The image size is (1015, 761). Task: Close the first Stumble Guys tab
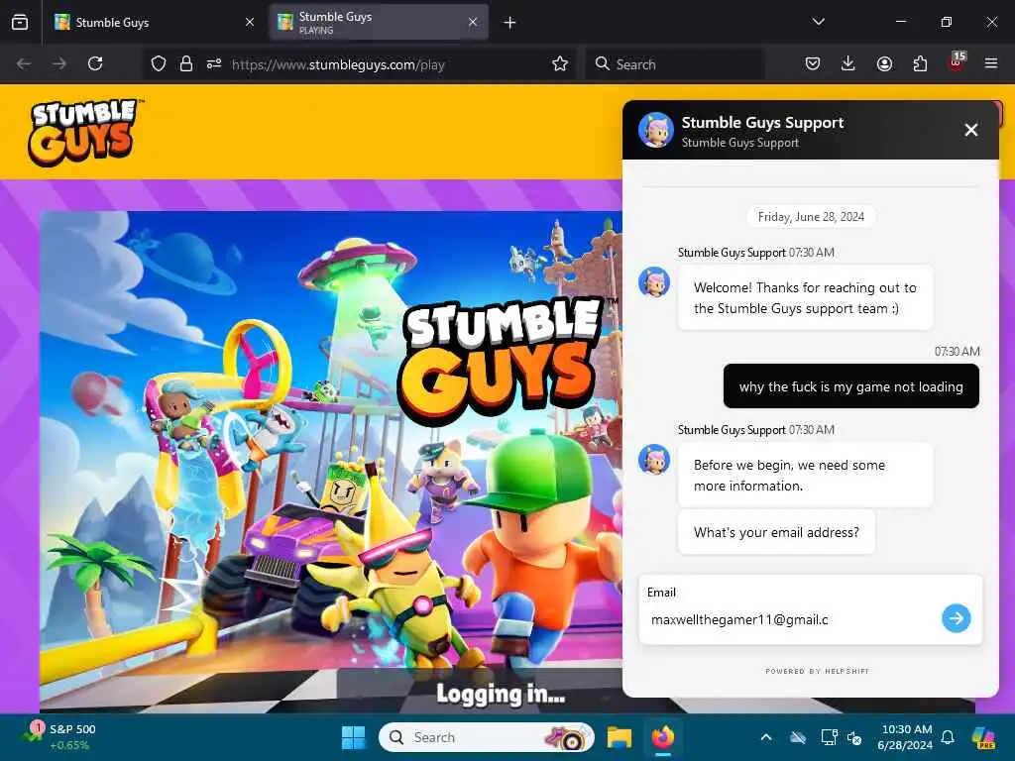(249, 22)
